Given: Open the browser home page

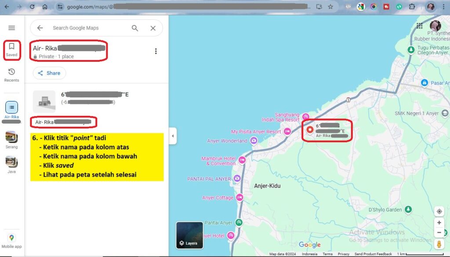Looking at the screenshot, I should click(x=45, y=7).
